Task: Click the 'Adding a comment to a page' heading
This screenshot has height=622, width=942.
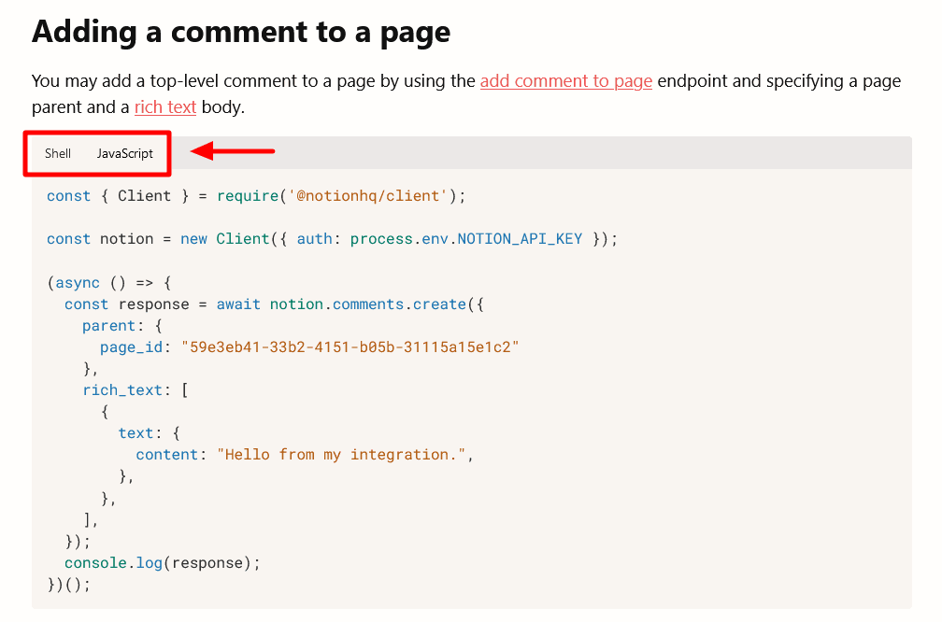Action: 241,33
